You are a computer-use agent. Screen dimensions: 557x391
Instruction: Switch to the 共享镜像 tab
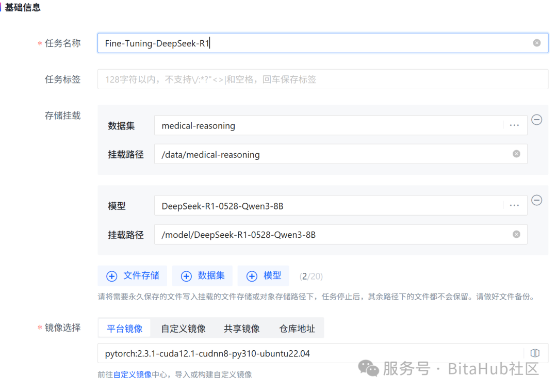click(241, 329)
